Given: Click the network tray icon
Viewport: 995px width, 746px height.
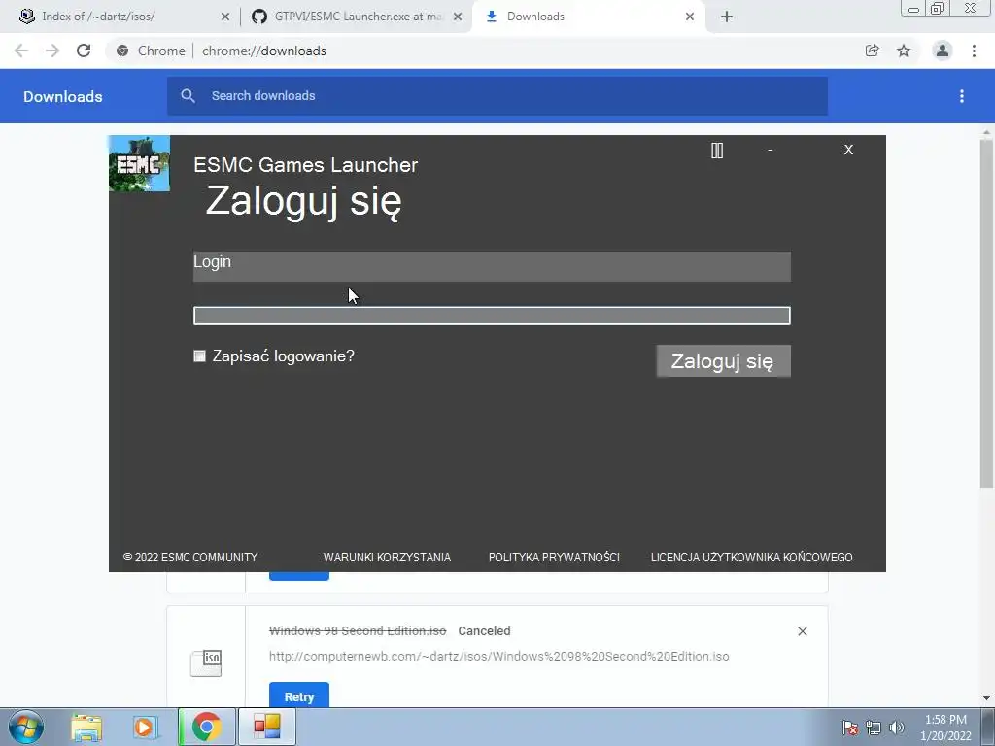Looking at the screenshot, I should pyautogui.click(x=874, y=728).
